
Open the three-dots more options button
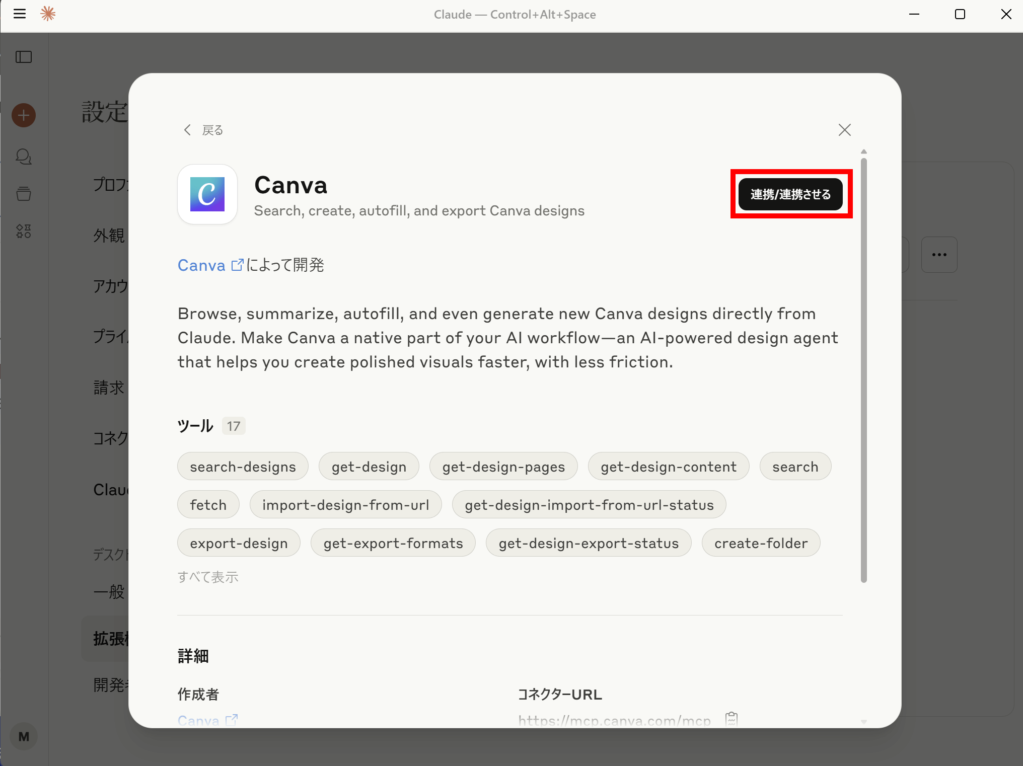coord(939,255)
